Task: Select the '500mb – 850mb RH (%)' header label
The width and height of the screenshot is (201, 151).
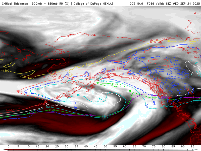Action: pyautogui.click(x=51, y=4)
